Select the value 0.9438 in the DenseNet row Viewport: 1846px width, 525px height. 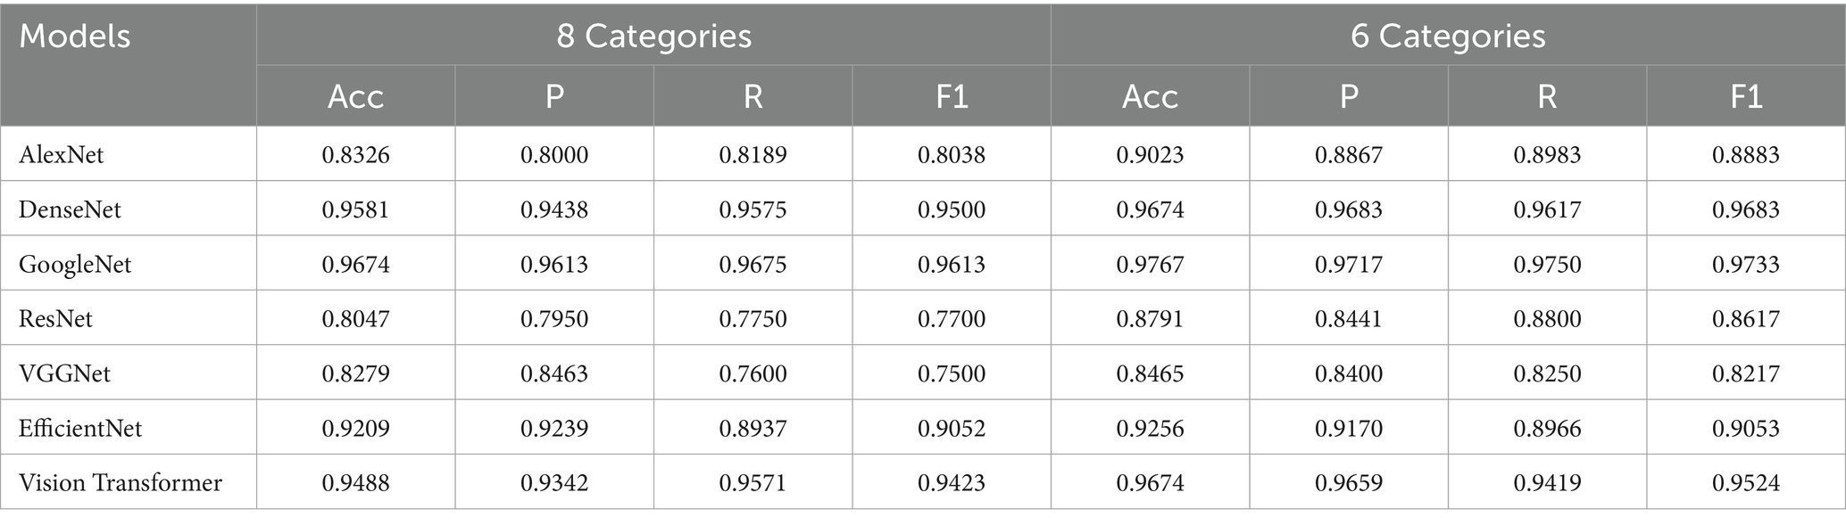click(x=554, y=209)
